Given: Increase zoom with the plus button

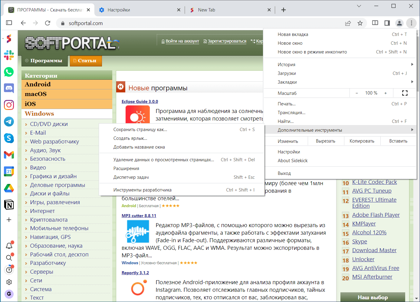Looking at the screenshot, I should tap(386, 93).
